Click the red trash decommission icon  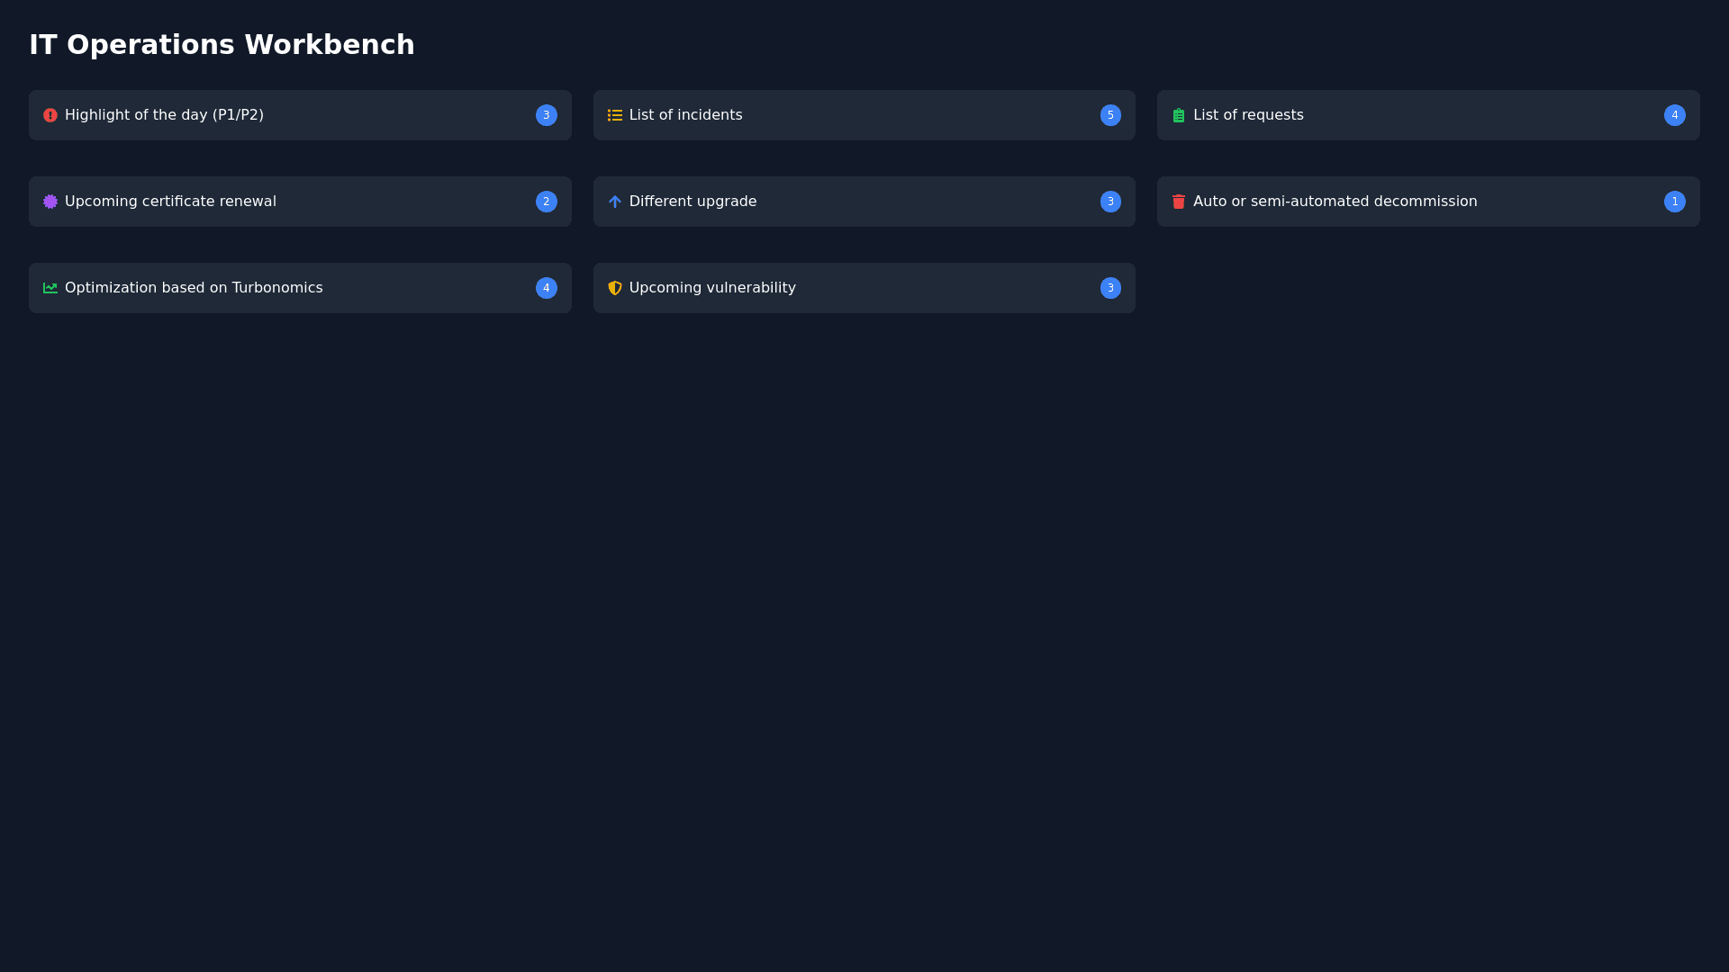1179,202
